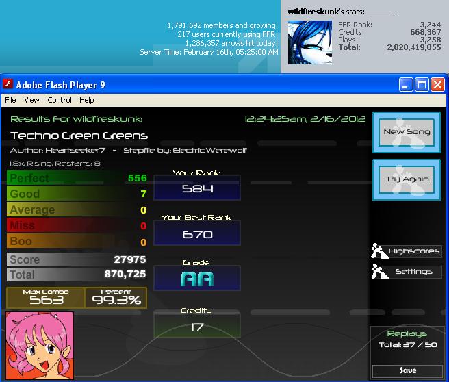Open the Help menu

(87, 100)
